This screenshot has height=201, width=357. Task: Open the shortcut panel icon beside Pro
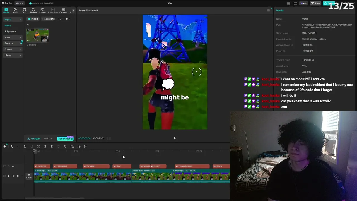[295, 3]
